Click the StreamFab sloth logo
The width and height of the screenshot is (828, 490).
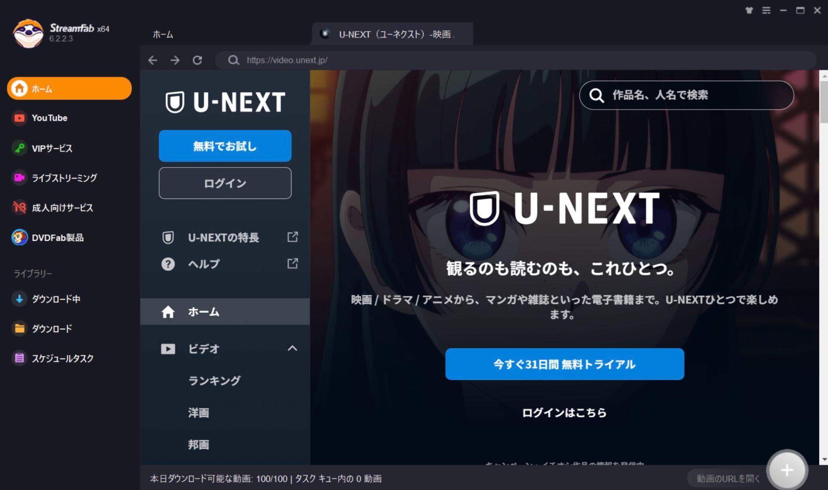pyautogui.click(x=28, y=34)
